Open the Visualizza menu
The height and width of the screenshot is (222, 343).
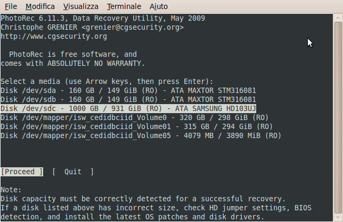point(81,6)
